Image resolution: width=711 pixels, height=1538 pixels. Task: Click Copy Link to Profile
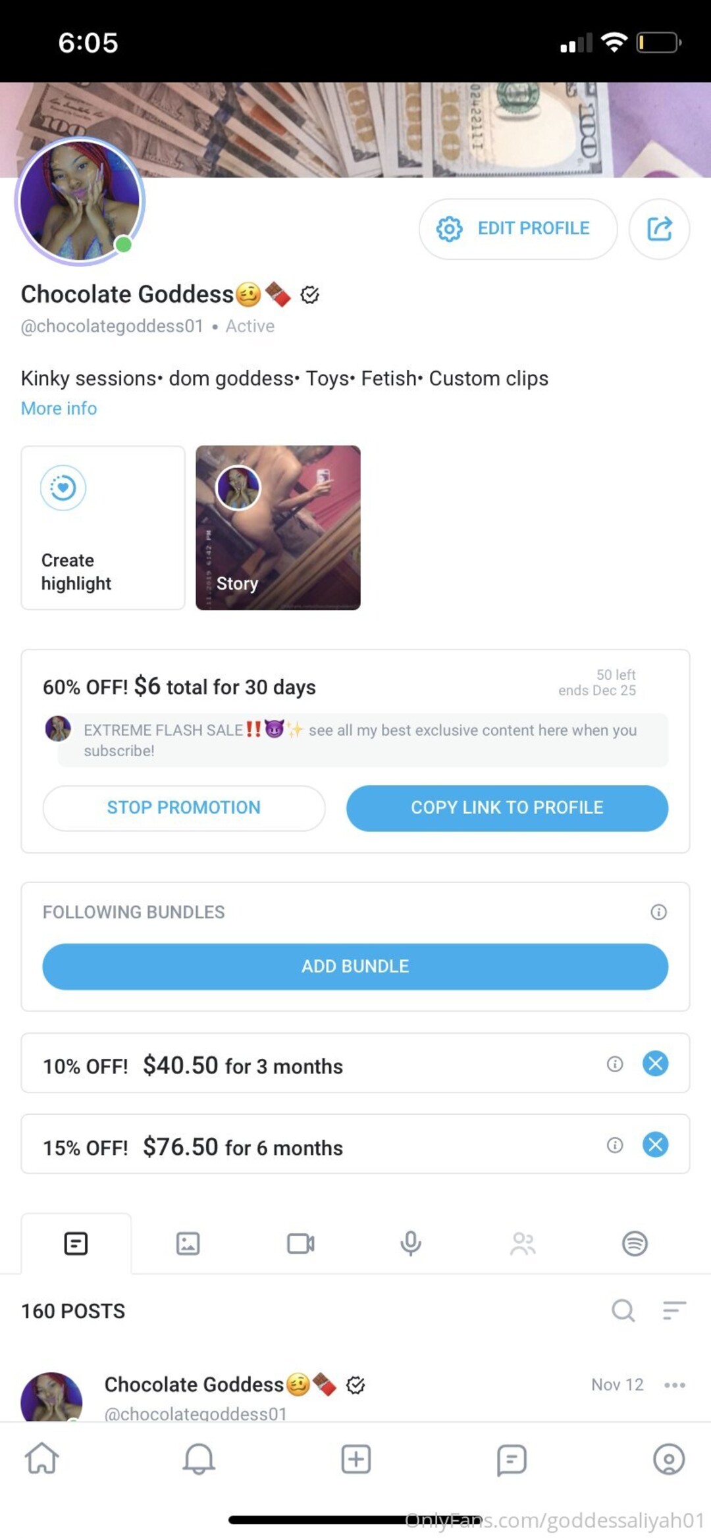coord(507,807)
